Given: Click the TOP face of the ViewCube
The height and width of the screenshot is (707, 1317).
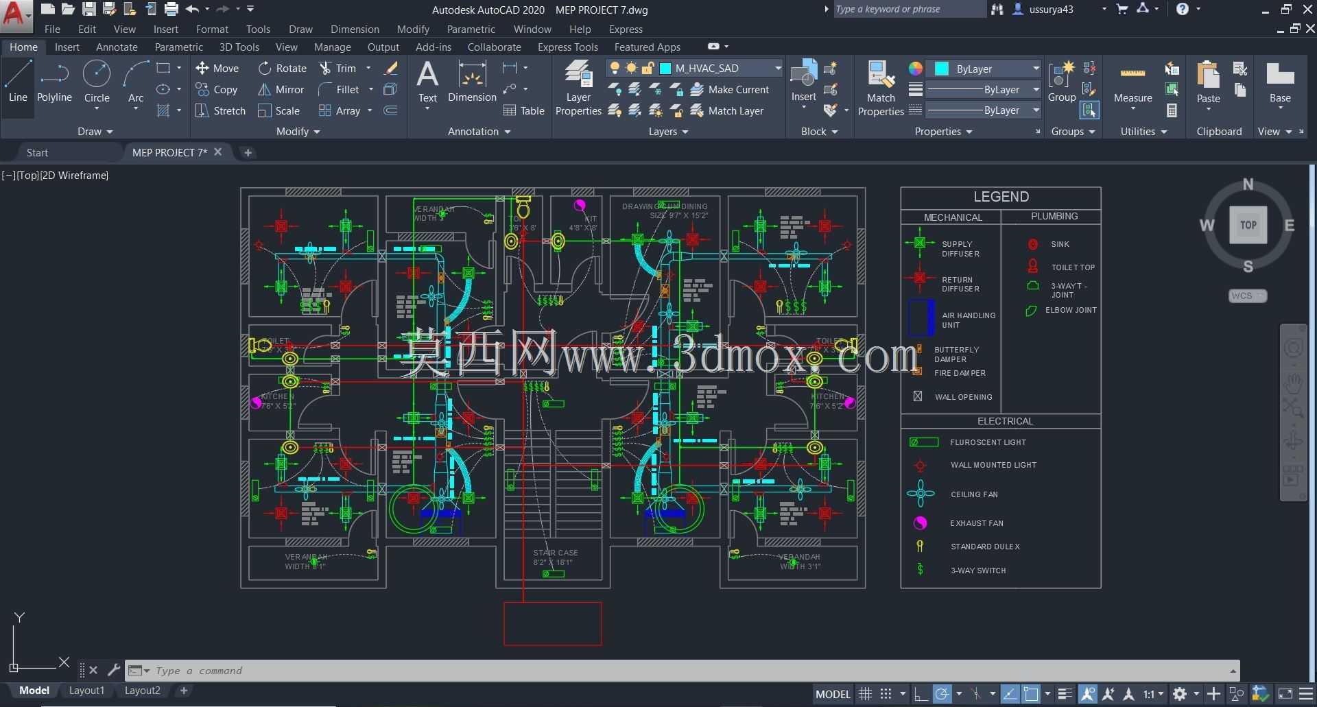Looking at the screenshot, I should pyautogui.click(x=1248, y=224).
